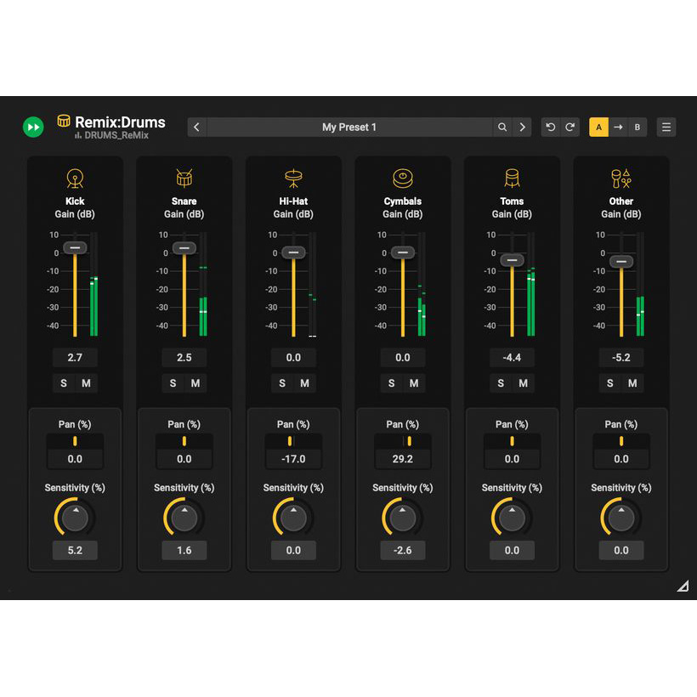Image resolution: width=697 pixels, height=697 pixels.
Task: Click the Toms level meter
Action: tap(530, 284)
